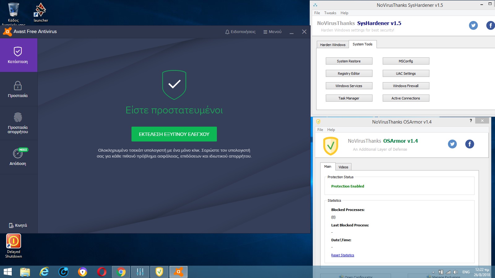The image size is (495, 278).
Task: Click the Protection Enabled status text
Action: click(x=348, y=186)
